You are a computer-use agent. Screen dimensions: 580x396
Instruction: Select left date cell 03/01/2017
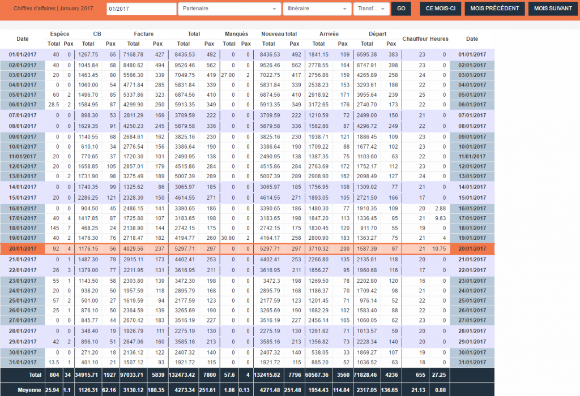[x=23, y=75]
